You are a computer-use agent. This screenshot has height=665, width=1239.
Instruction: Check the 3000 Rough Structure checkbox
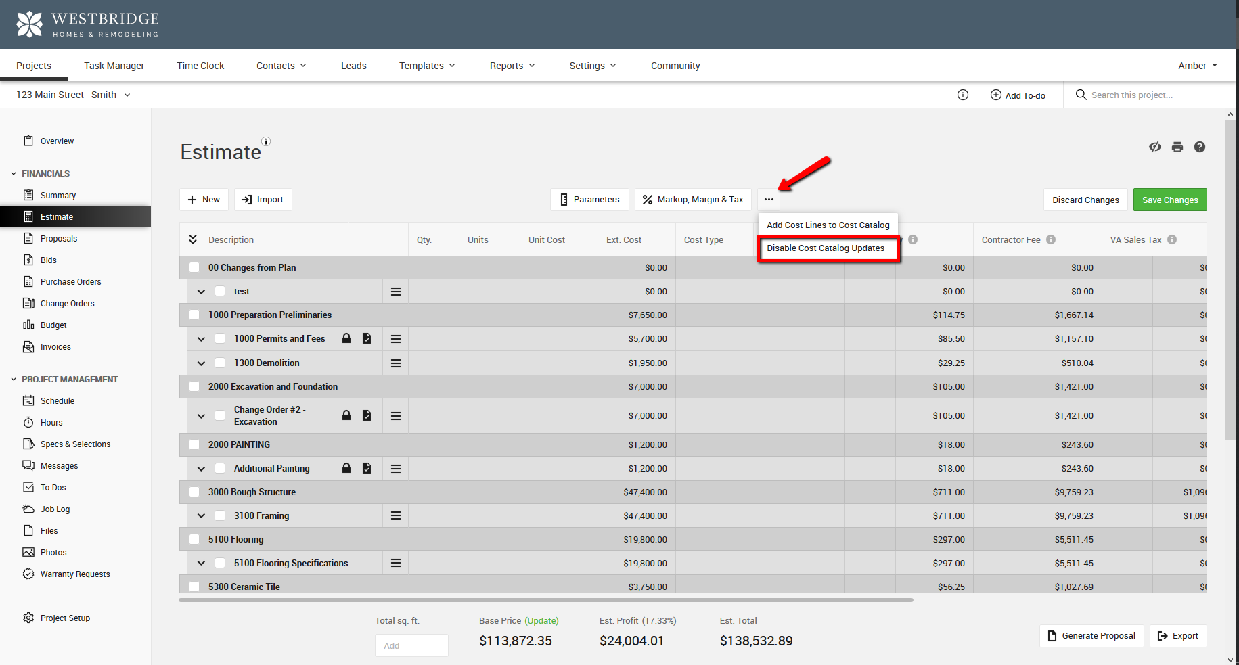tap(194, 492)
